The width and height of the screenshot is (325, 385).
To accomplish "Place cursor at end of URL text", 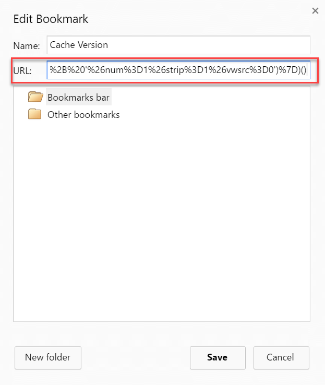I will [x=308, y=70].
